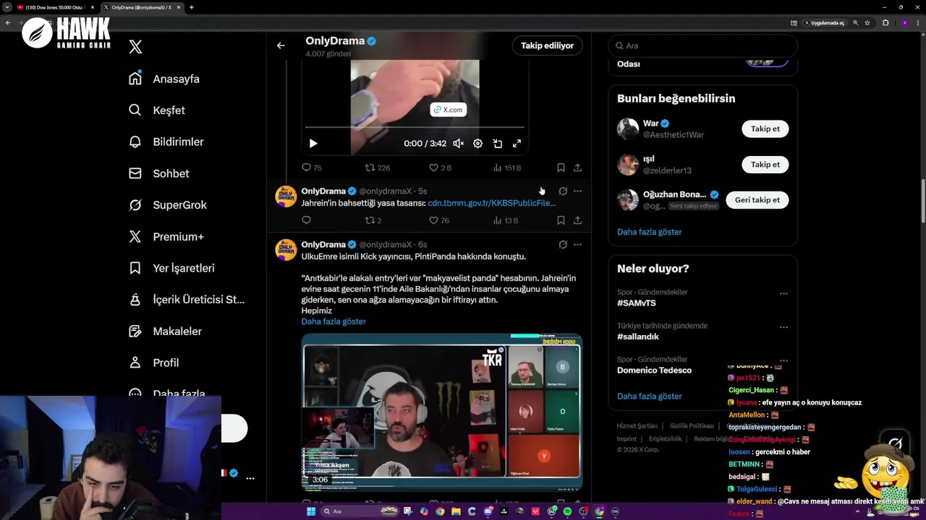Image resolution: width=926 pixels, height=520 pixels.
Task: Follow ışıl with Takip et
Action: coord(765,164)
